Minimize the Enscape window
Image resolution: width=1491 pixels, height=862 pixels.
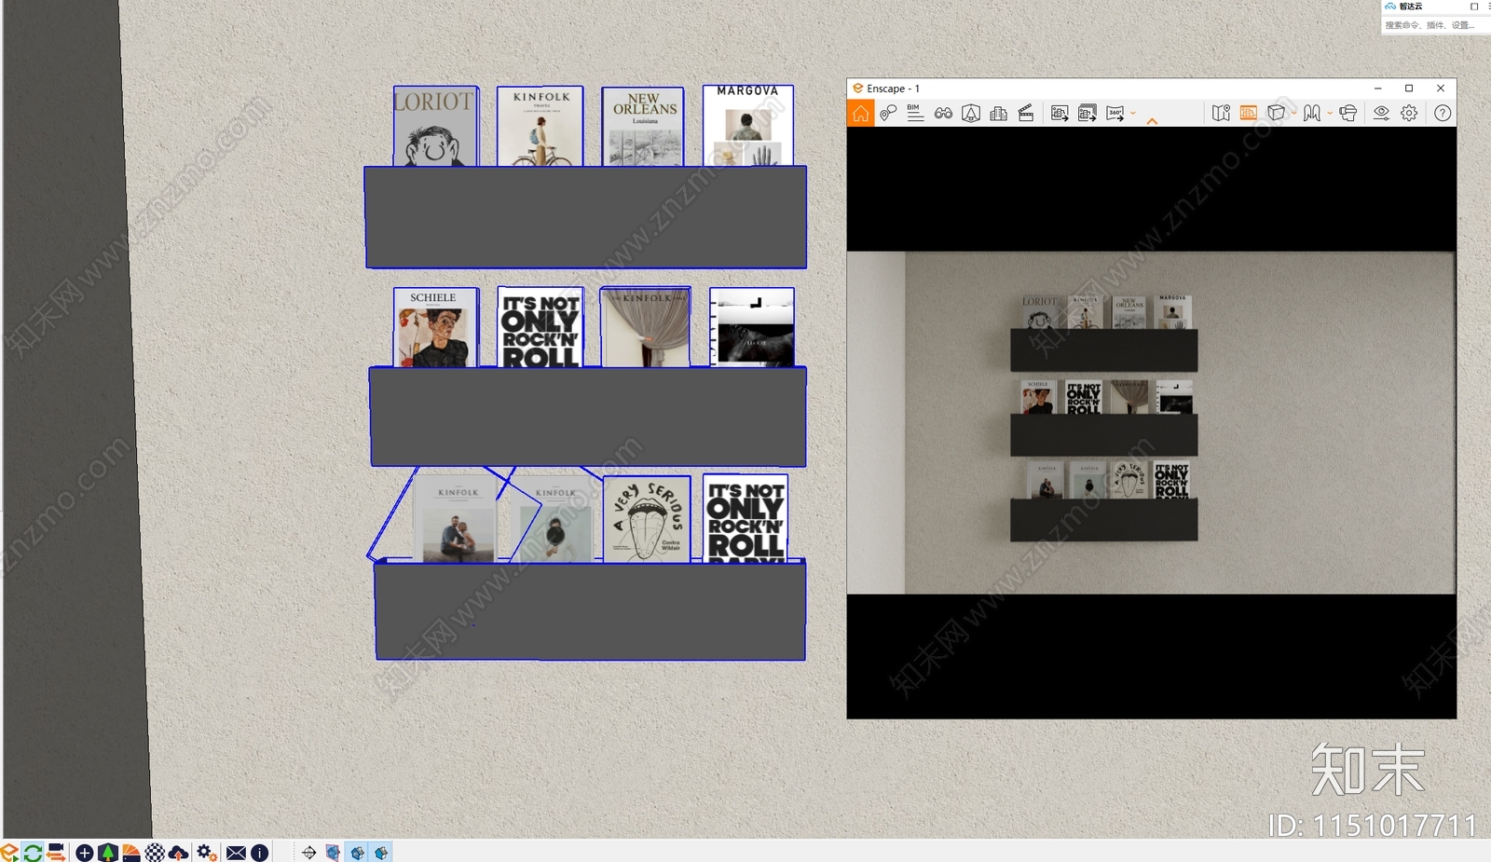[1377, 89]
